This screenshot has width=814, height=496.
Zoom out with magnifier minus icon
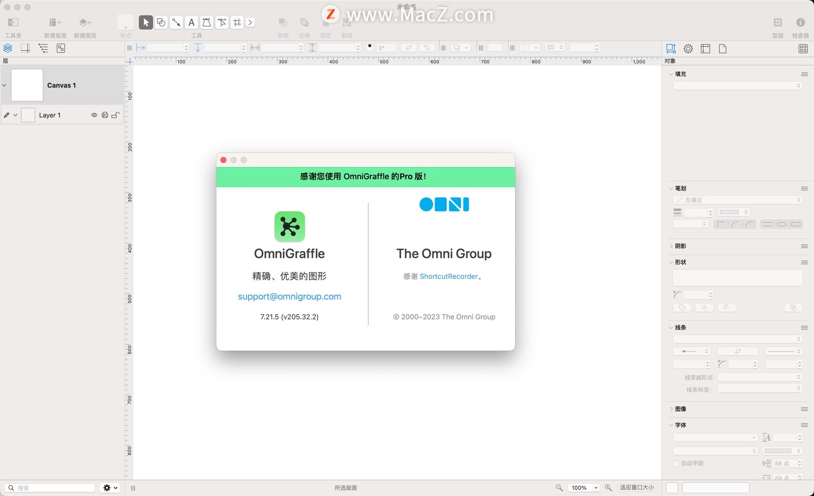(x=559, y=487)
